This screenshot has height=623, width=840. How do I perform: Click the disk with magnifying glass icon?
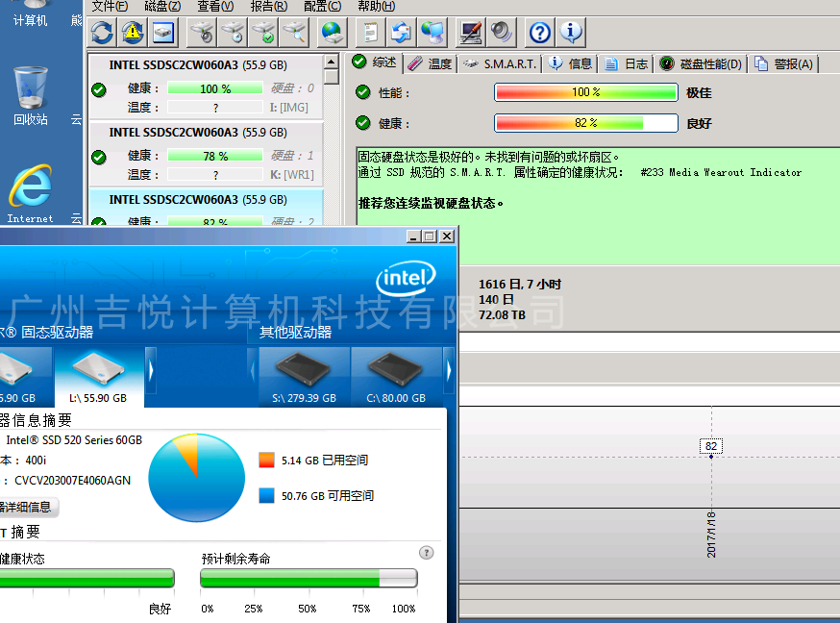tap(295, 32)
